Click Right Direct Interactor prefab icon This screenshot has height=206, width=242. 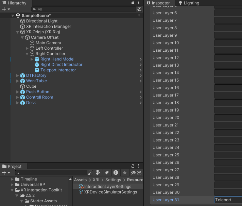(37, 65)
